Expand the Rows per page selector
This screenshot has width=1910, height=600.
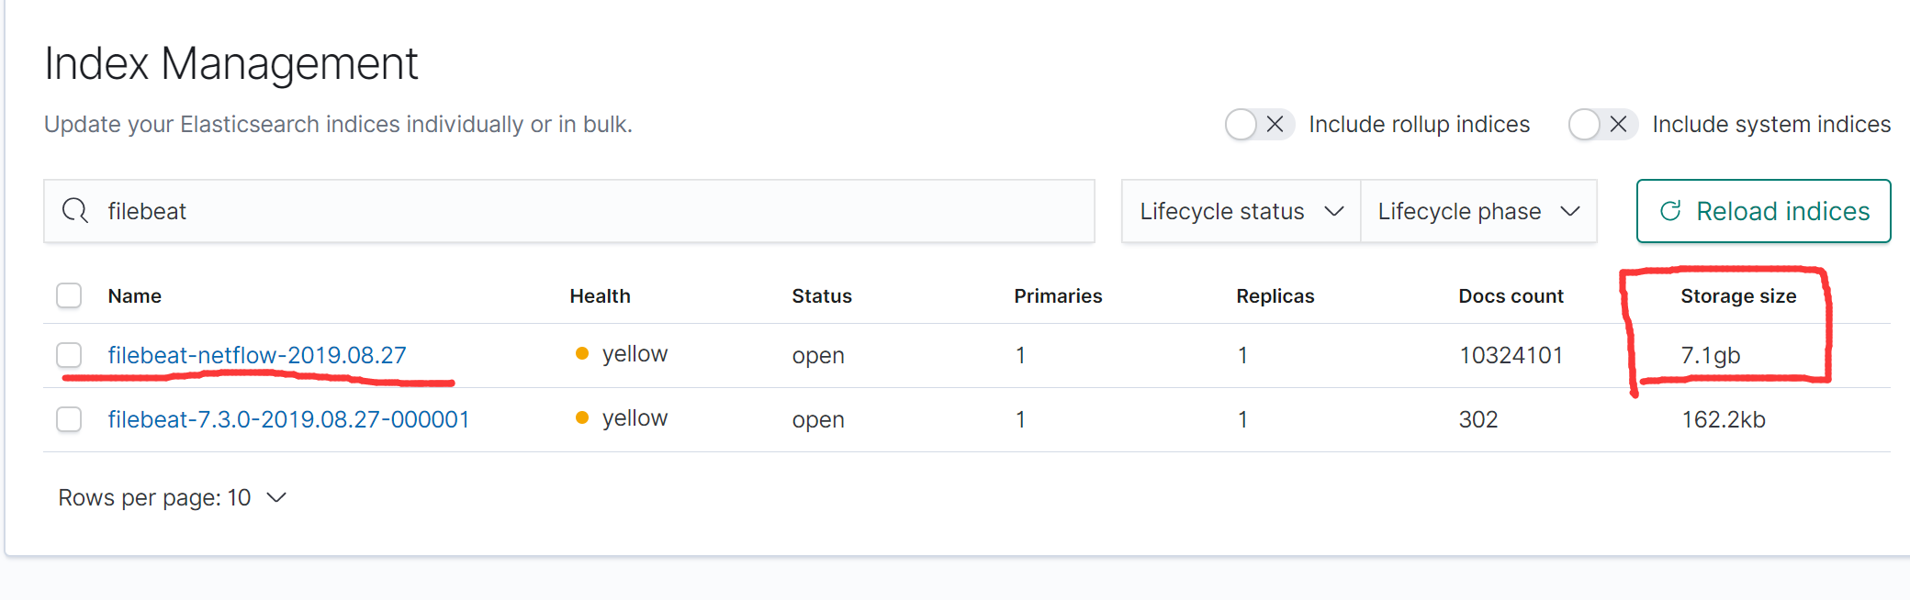[x=173, y=497]
